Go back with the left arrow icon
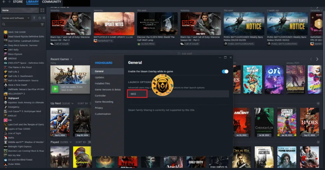 pos(4,2)
